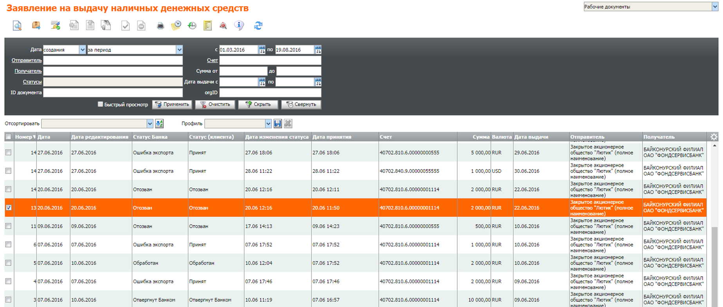The width and height of the screenshot is (723, 307).
Task: Click the grey document stop icon
Action: click(x=141, y=26)
